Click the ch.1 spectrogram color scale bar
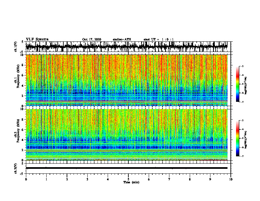Image resolution: width=260 pixels, height=201 pixels. click(237, 84)
